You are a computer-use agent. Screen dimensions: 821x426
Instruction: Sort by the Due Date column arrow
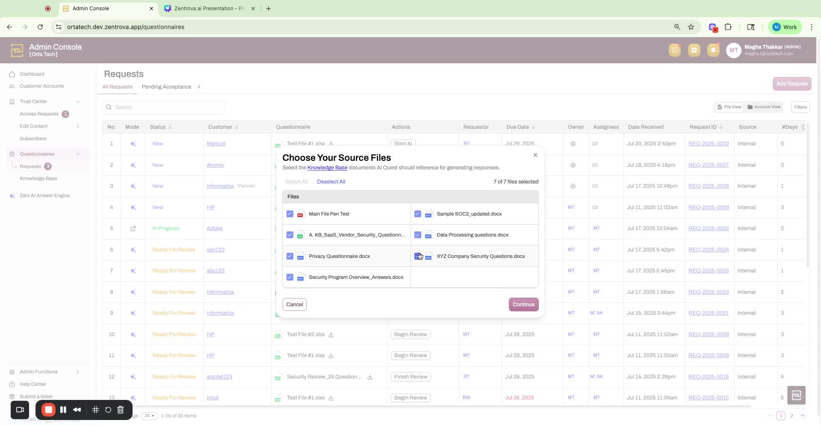click(x=534, y=127)
